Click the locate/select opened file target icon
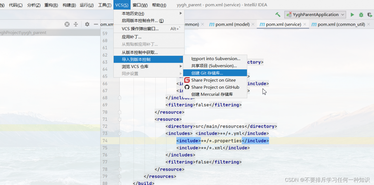The image size is (374, 185). 67,24
